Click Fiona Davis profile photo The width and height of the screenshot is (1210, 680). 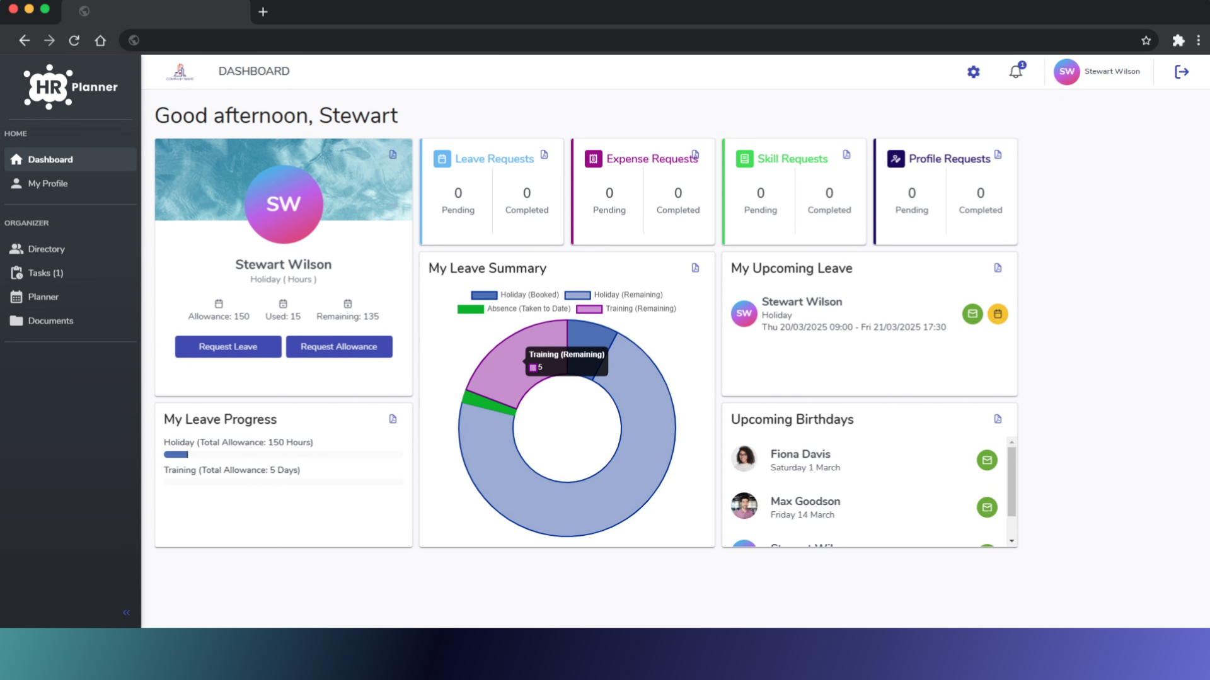744,458
